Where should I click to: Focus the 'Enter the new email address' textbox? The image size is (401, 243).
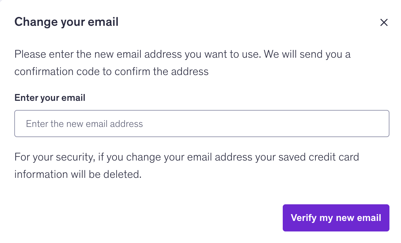202,124
